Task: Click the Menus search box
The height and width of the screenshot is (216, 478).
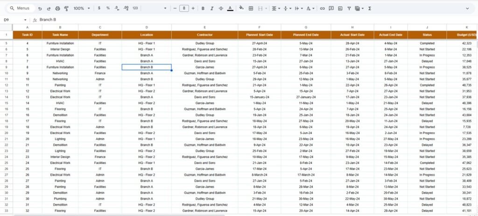Action: [x=20, y=8]
